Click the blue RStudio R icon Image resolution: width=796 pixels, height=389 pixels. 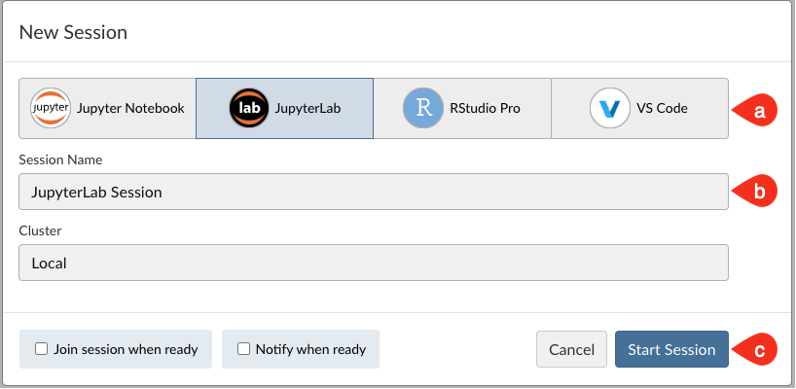click(423, 108)
